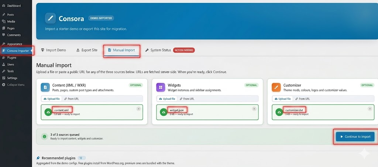Click the Plugins plug icon

(x=4, y=58)
